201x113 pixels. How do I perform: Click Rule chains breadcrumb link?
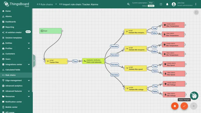(x=45, y=4)
